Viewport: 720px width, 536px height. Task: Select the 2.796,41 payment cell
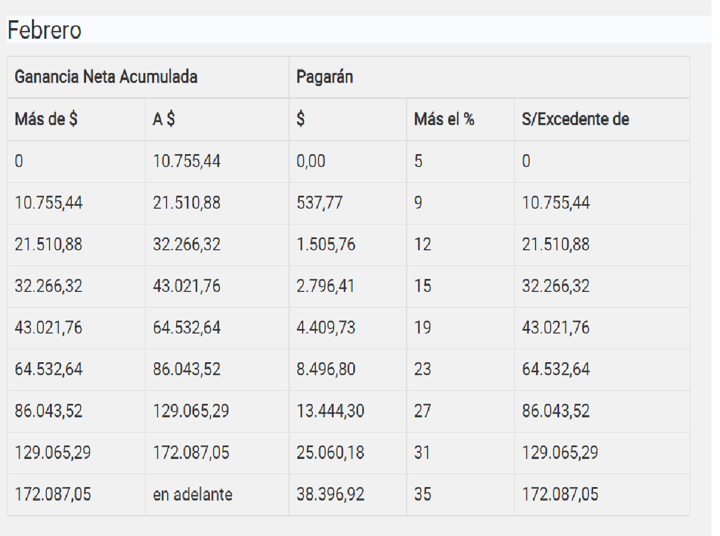(x=325, y=286)
